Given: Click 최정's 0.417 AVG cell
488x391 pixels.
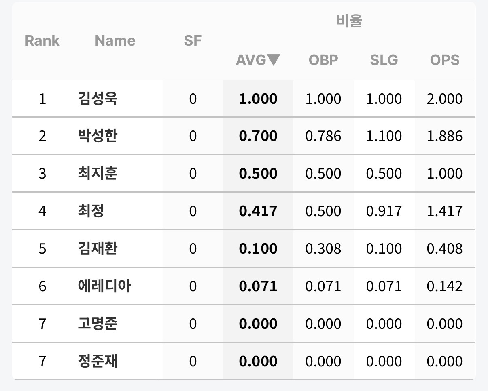Looking at the screenshot, I should tap(258, 211).
